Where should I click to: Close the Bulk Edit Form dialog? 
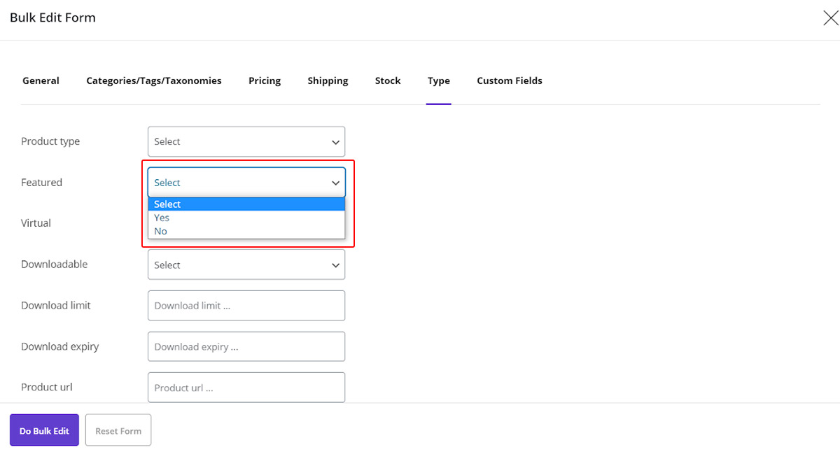tap(830, 18)
